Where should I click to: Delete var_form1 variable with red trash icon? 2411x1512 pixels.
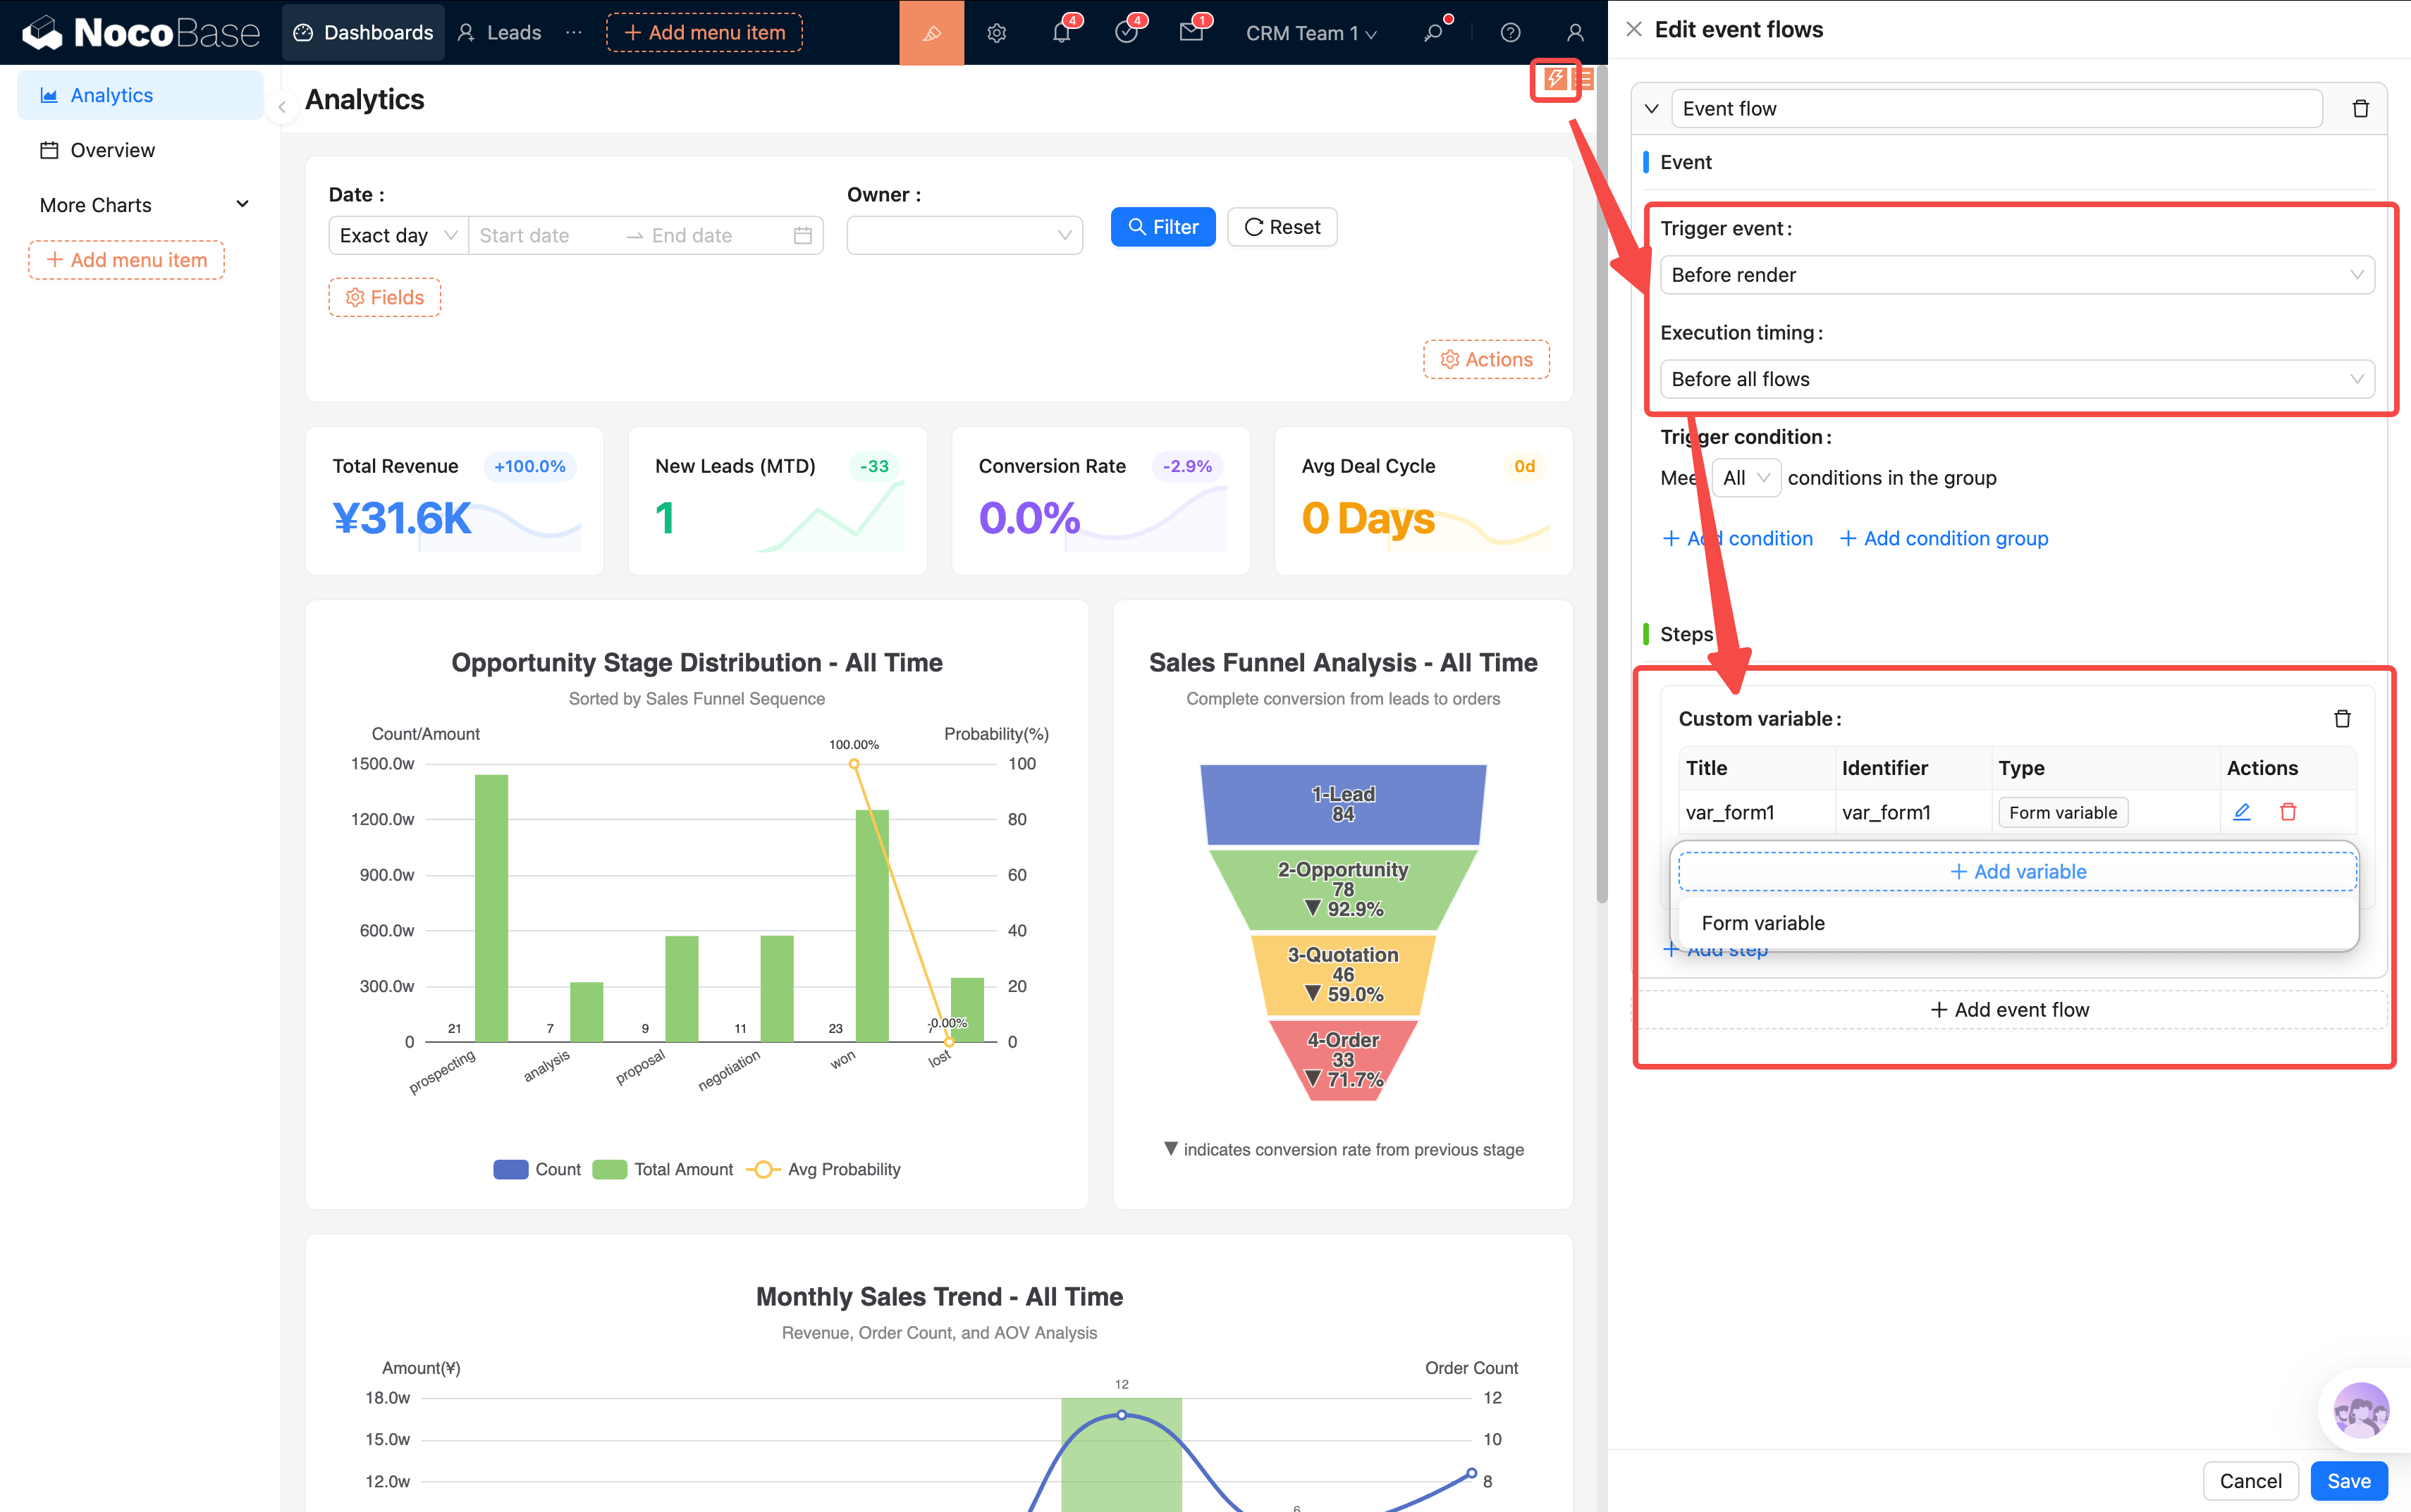[2288, 812]
